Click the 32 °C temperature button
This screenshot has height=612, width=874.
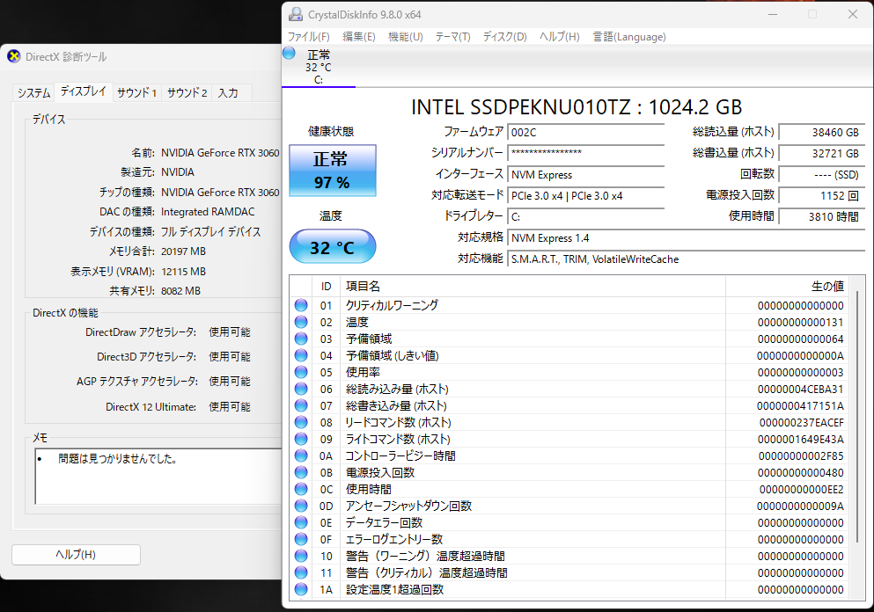(x=332, y=246)
